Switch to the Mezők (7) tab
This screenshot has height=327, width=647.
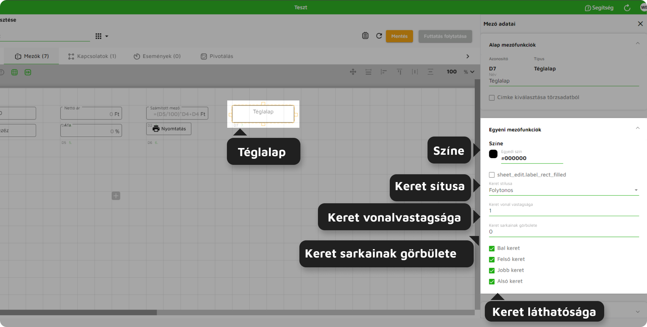coord(32,56)
